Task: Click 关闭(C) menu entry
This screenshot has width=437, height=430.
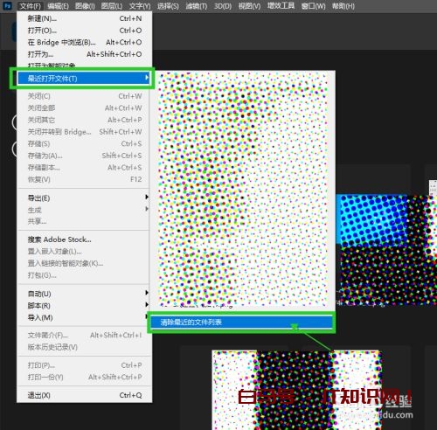Action: pos(85,96)
